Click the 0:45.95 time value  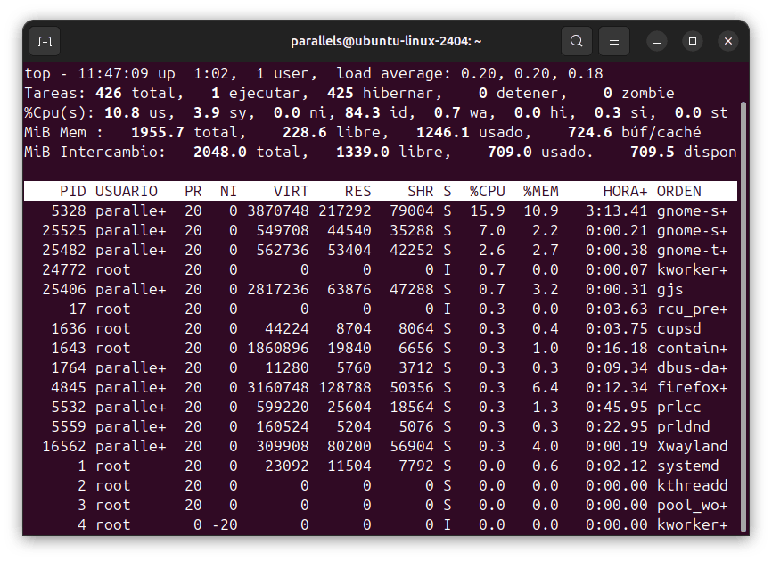tap(616, 408)
